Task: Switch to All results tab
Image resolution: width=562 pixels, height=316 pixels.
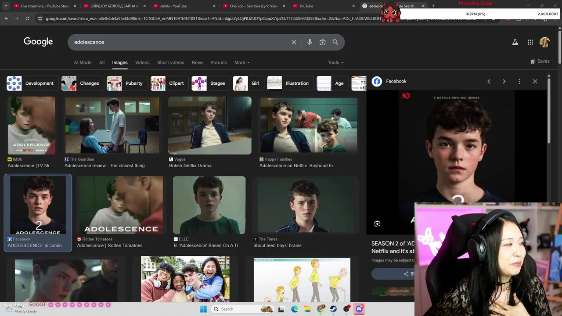Action: (x=102, y=62)
